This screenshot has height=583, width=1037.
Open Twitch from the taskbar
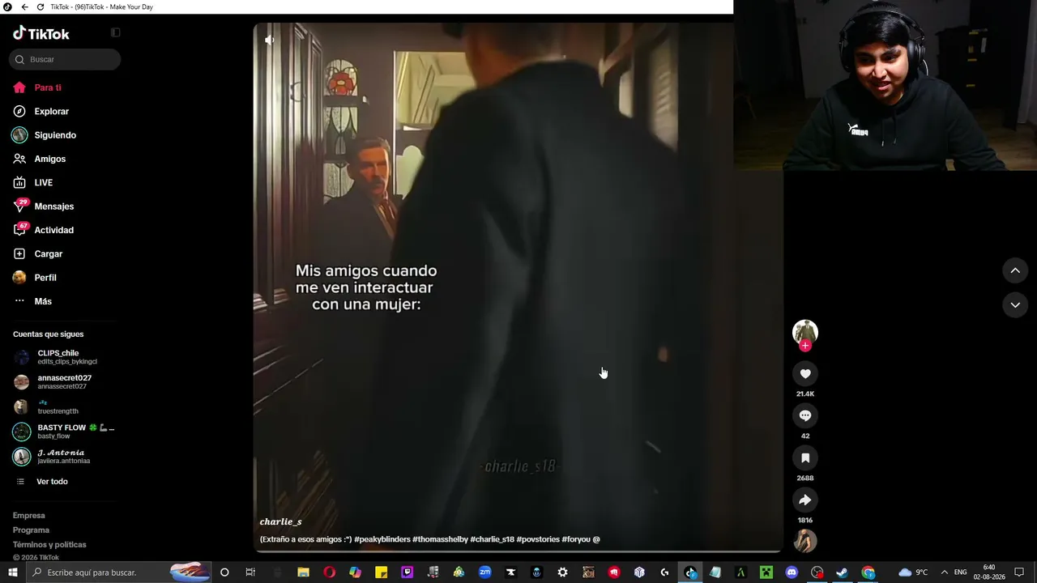407,572
